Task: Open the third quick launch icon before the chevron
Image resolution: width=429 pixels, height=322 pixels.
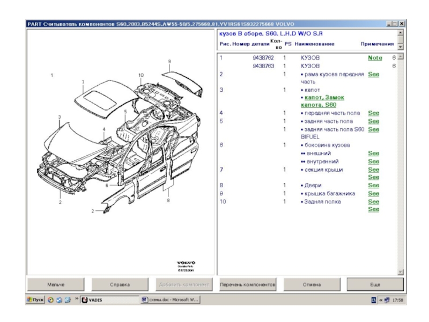Action: coord(68,300)
